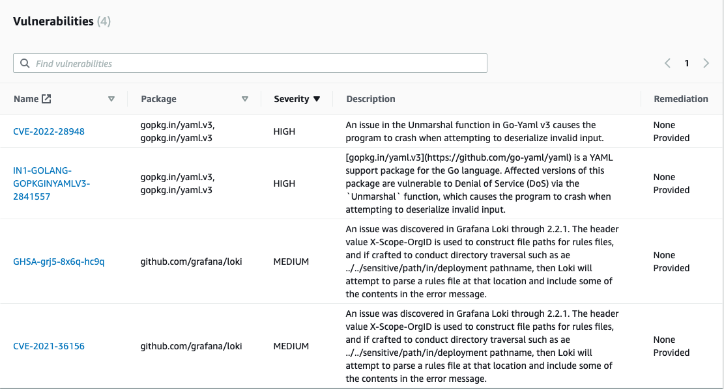Click the search magnifier icon

coord(25,63)
